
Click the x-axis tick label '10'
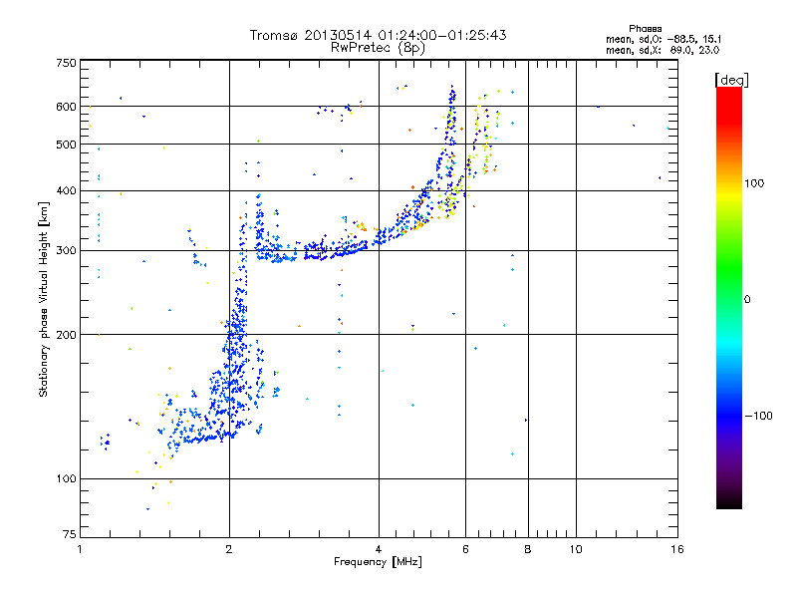(x=576, y=549)
